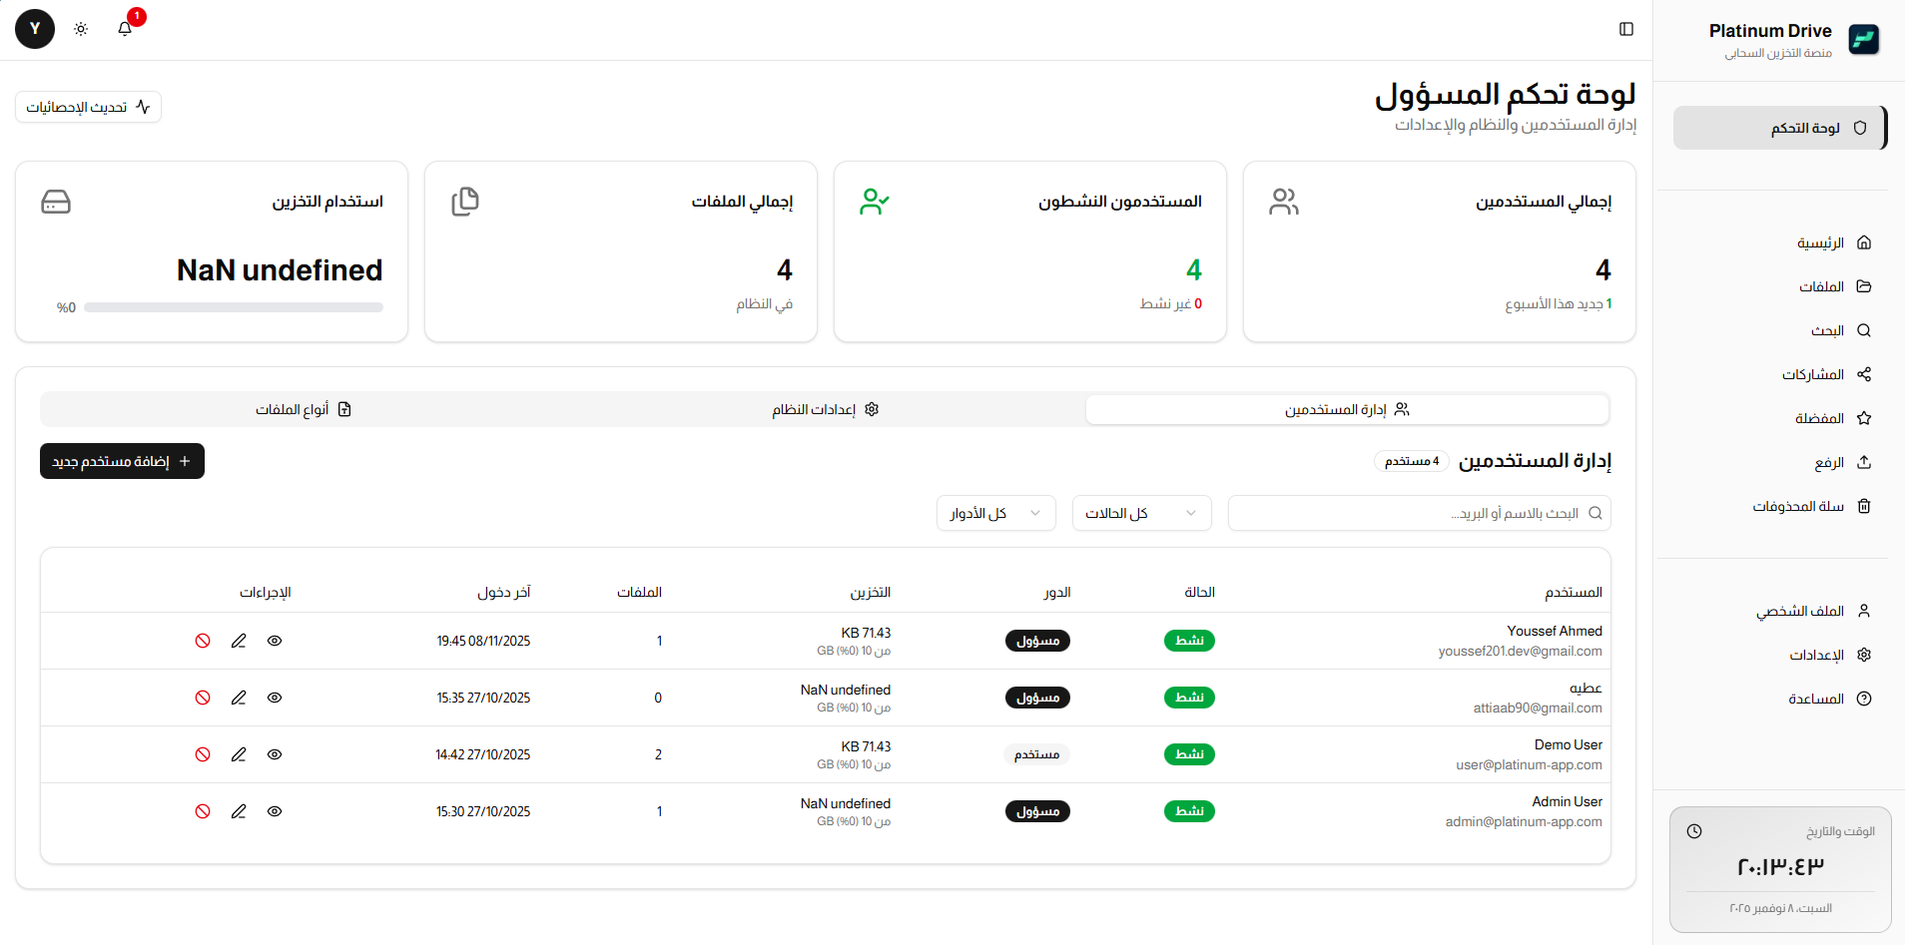Switch to إدارة المستخدمين tab

[1347, 409]
